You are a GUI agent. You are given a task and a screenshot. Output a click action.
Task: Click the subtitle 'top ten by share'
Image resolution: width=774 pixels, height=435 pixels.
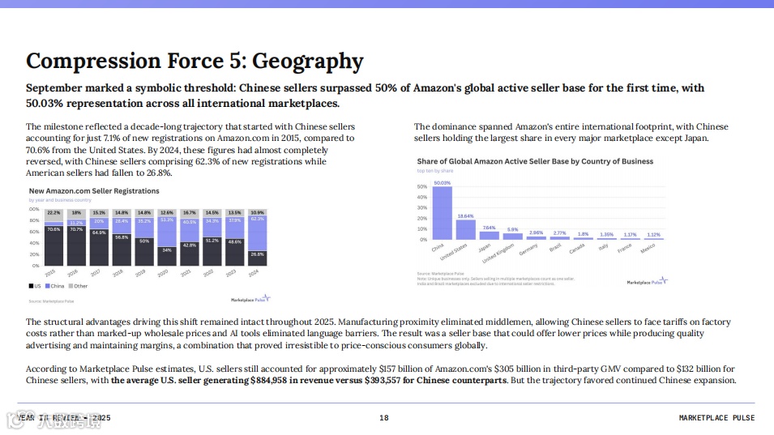[435, 171]
